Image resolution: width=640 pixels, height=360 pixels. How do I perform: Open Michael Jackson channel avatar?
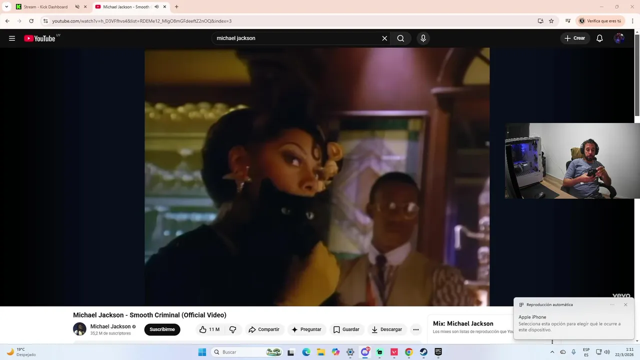pos(79,329)
